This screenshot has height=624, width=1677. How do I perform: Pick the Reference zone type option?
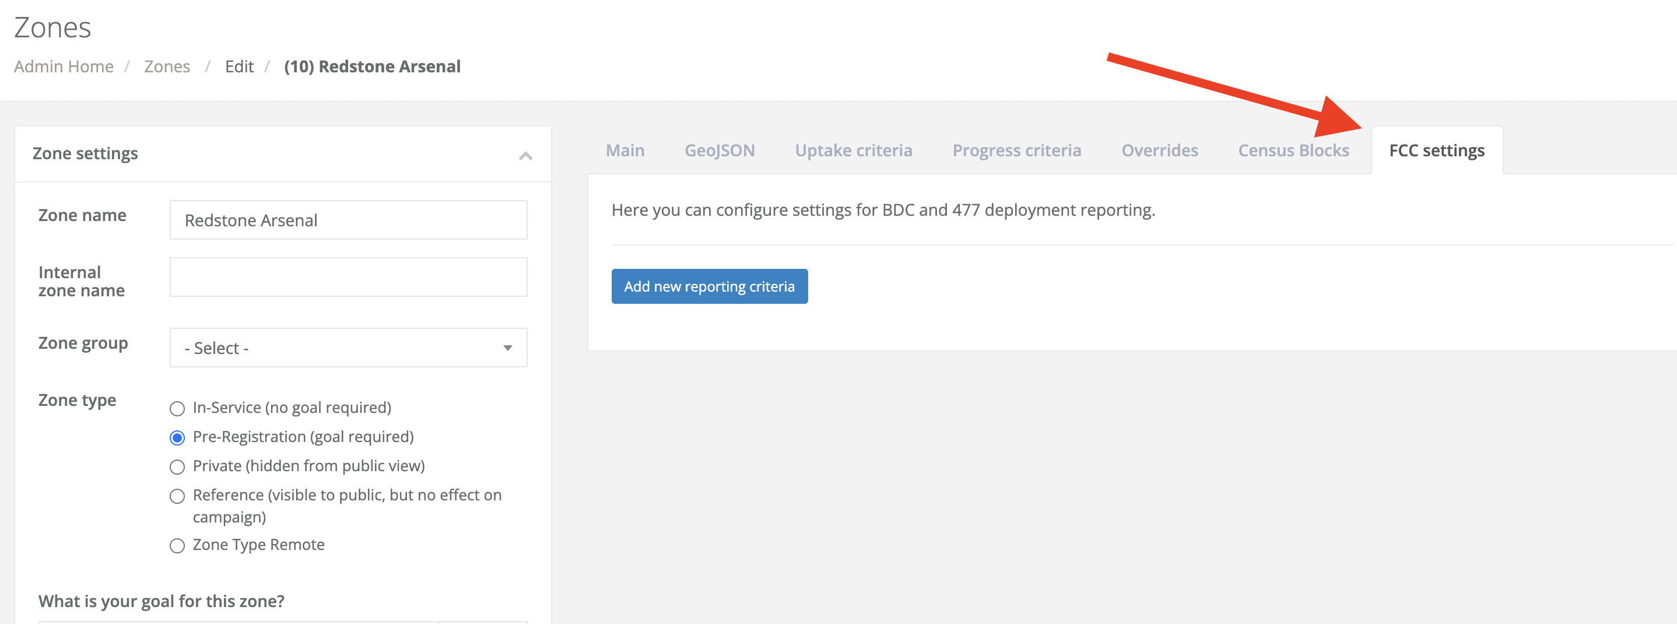(177, 496)
